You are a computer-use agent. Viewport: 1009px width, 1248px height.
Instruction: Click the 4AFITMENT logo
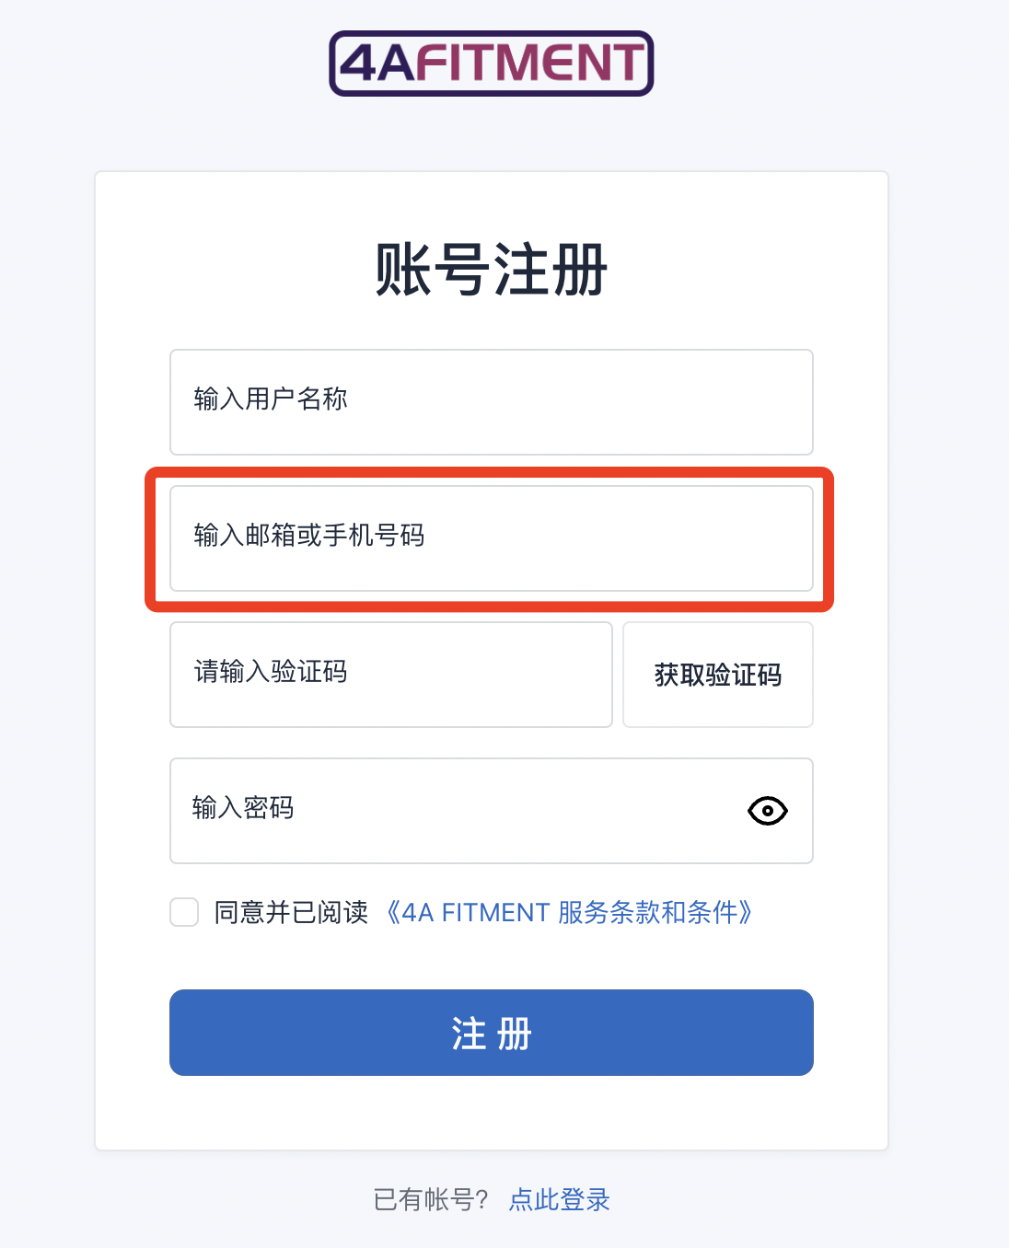[491, 64]
